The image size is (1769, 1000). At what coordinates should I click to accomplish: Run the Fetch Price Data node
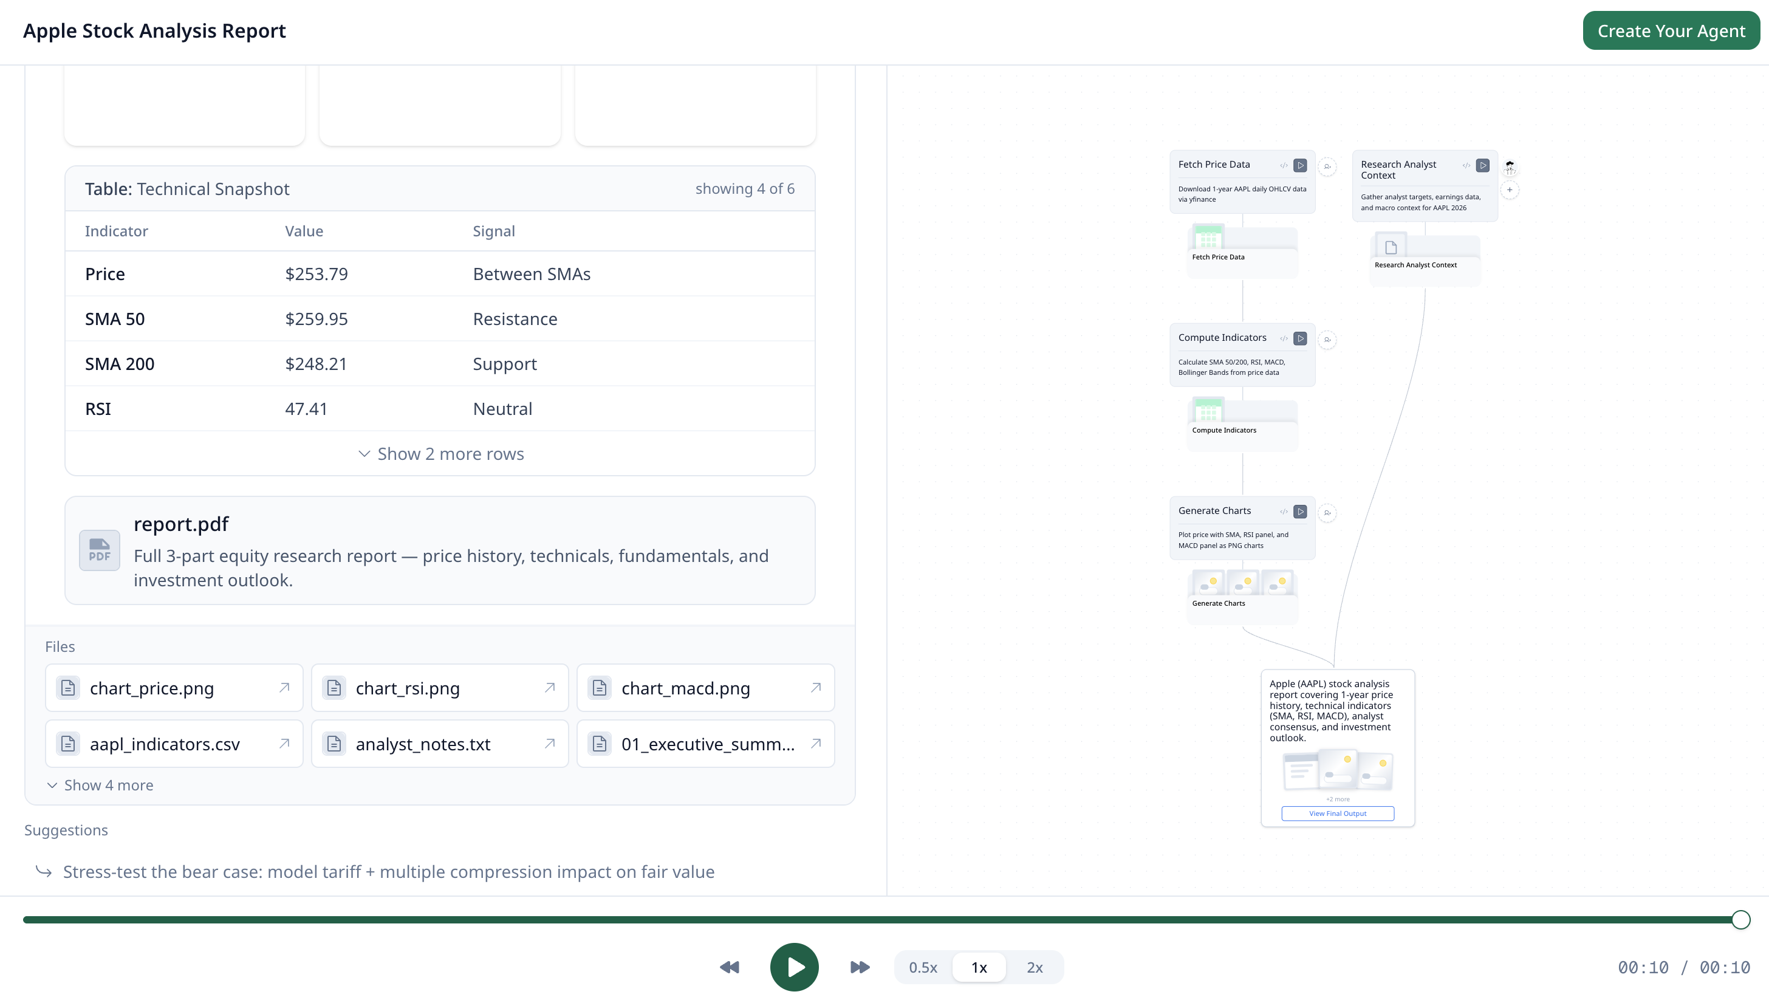click(1300, 165)
